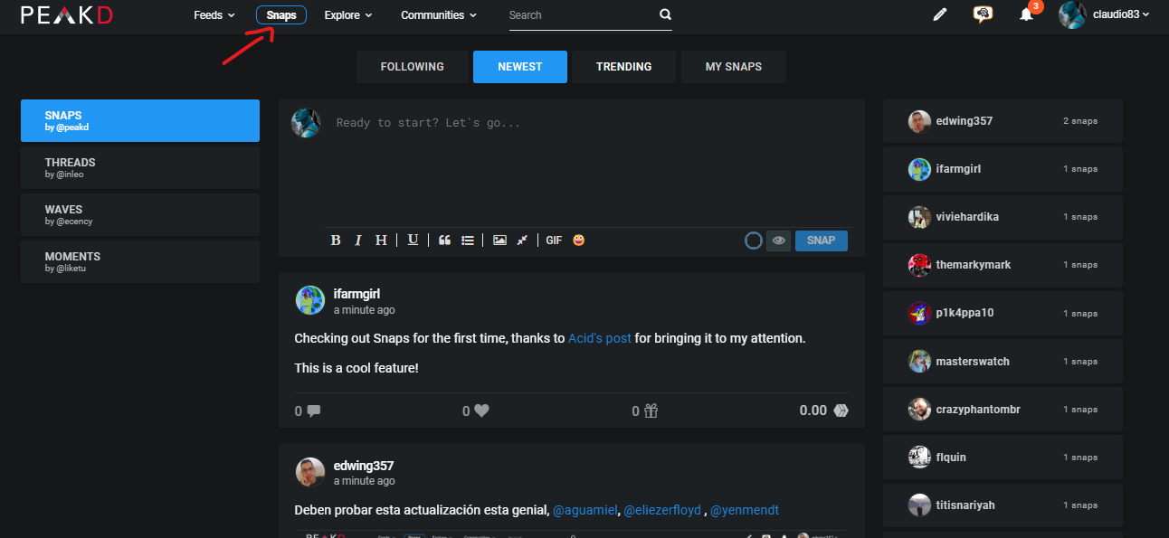
Task: Expand the Communities dropdown menu
Action: pos(439,15)
